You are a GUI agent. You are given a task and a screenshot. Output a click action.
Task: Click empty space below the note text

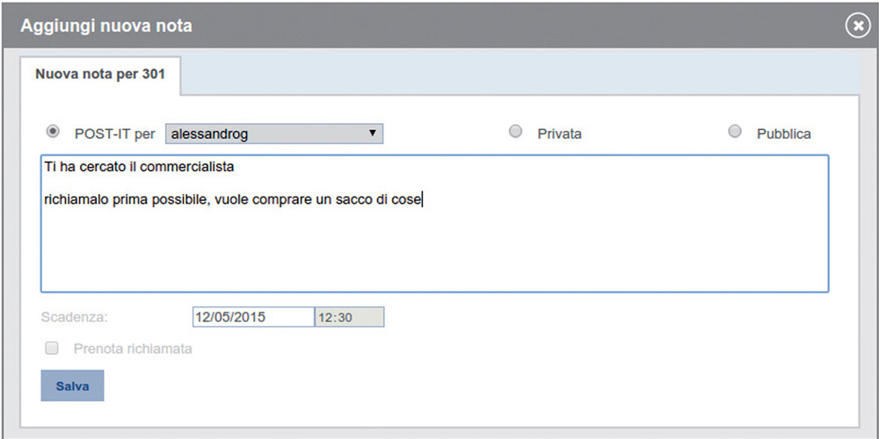(434, 255)
